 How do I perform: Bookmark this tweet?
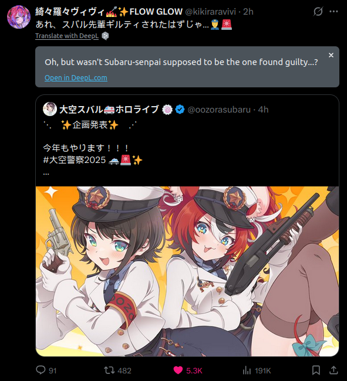click(316, 370)
